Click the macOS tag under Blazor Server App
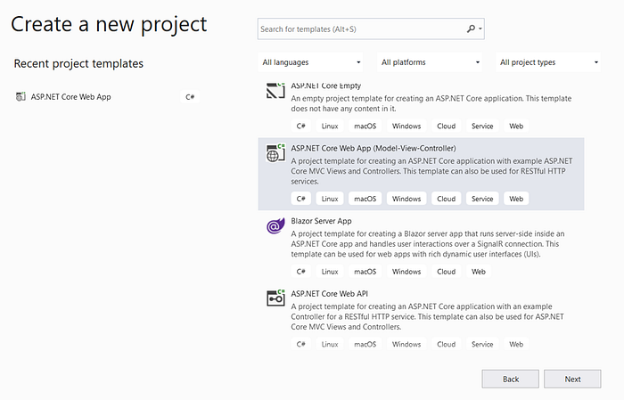 pos(365,271)
